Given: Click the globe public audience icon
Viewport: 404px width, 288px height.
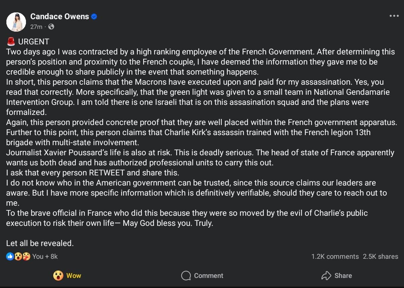Looking at the screenshot, I should pyautogui.click(x=51, y=27).
